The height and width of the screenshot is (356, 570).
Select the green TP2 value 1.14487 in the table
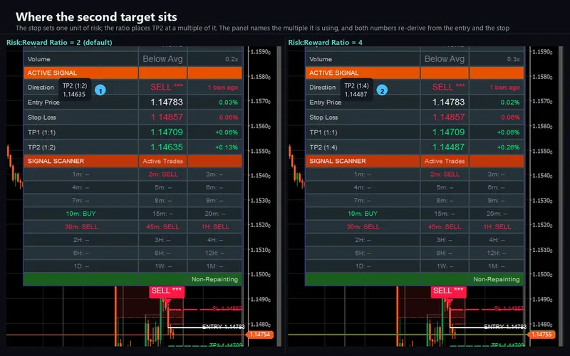pyautogui.click(x=449, y=147)
